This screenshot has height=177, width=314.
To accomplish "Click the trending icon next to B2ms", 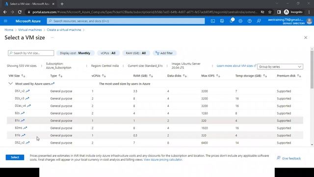I will [25, 128].
